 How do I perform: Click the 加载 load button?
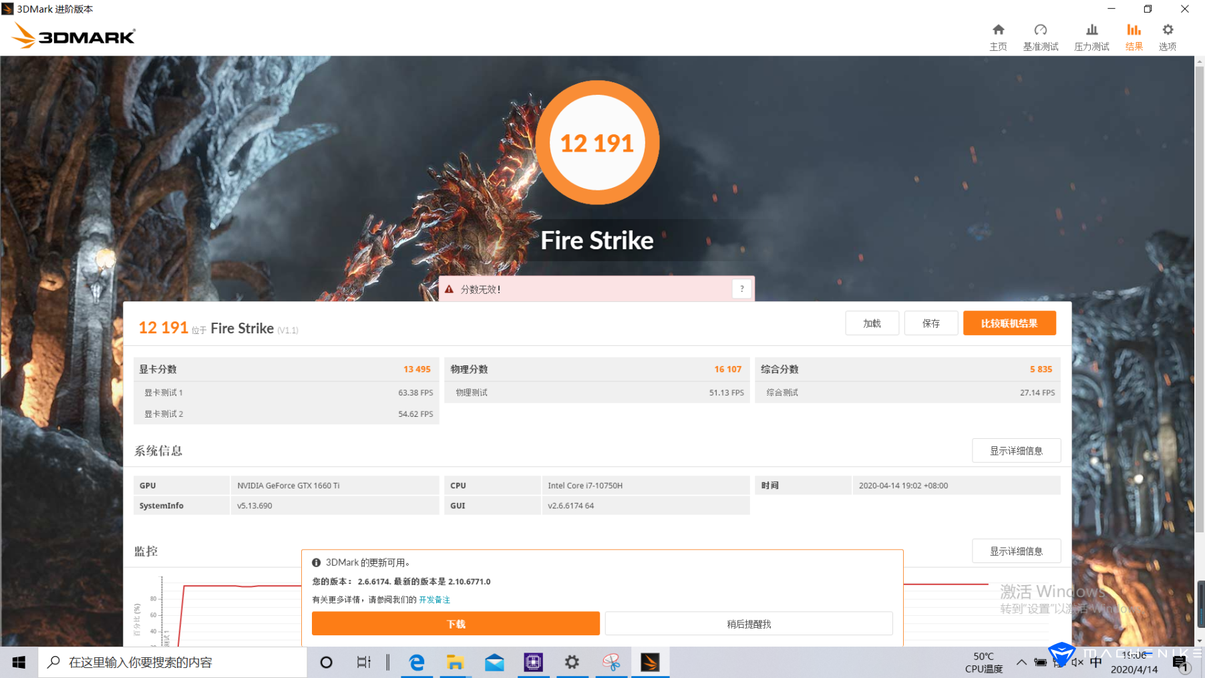pyautogui.click(x=872, y=323)
